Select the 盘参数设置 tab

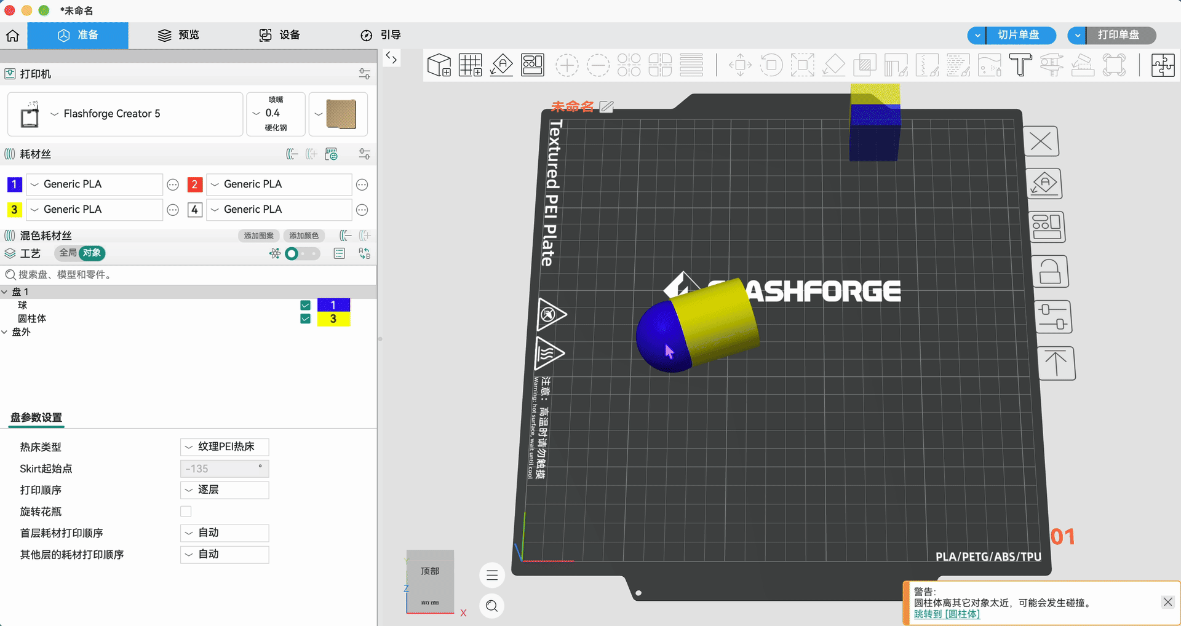(x=36, y=418)
